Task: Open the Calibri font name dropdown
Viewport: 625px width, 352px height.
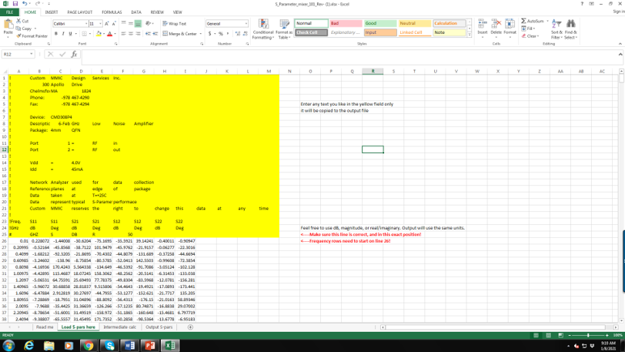Action: 86,24
